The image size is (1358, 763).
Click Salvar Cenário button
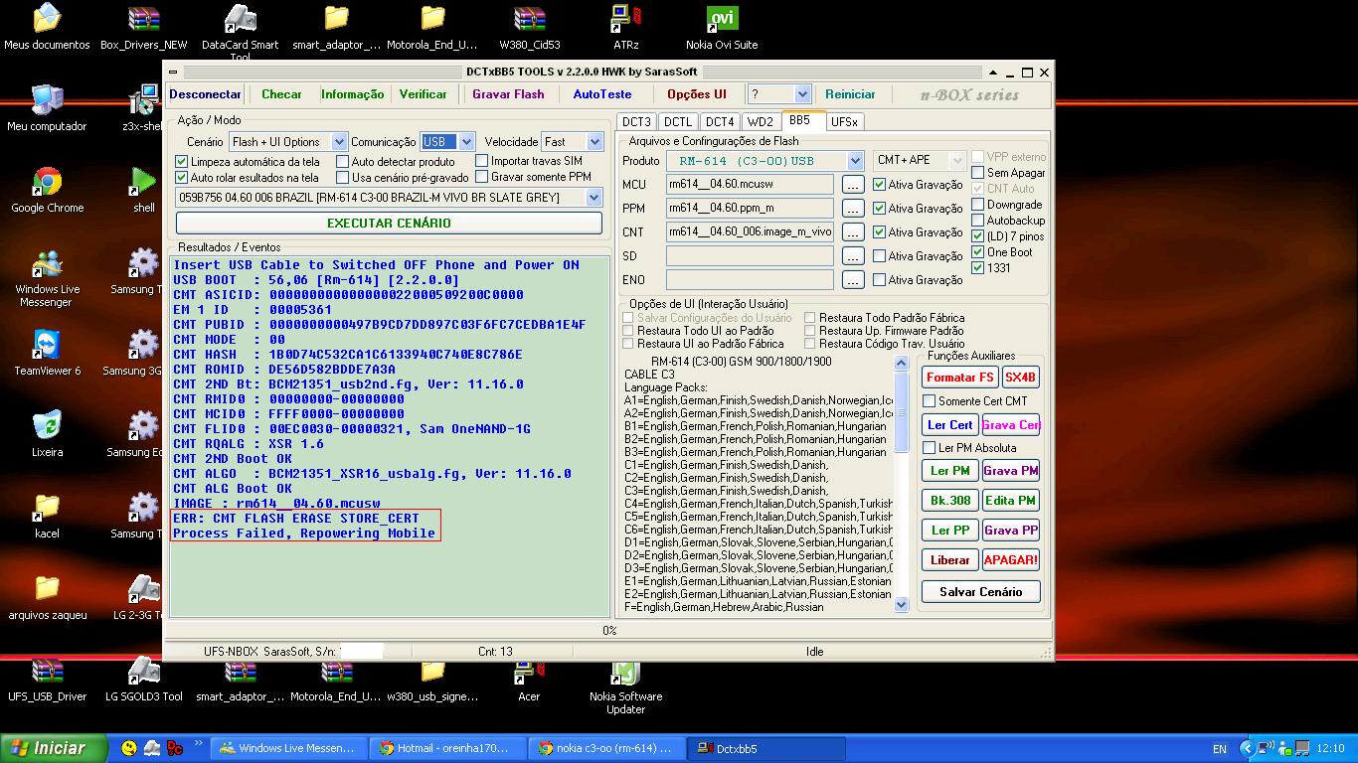pos(981,591)
